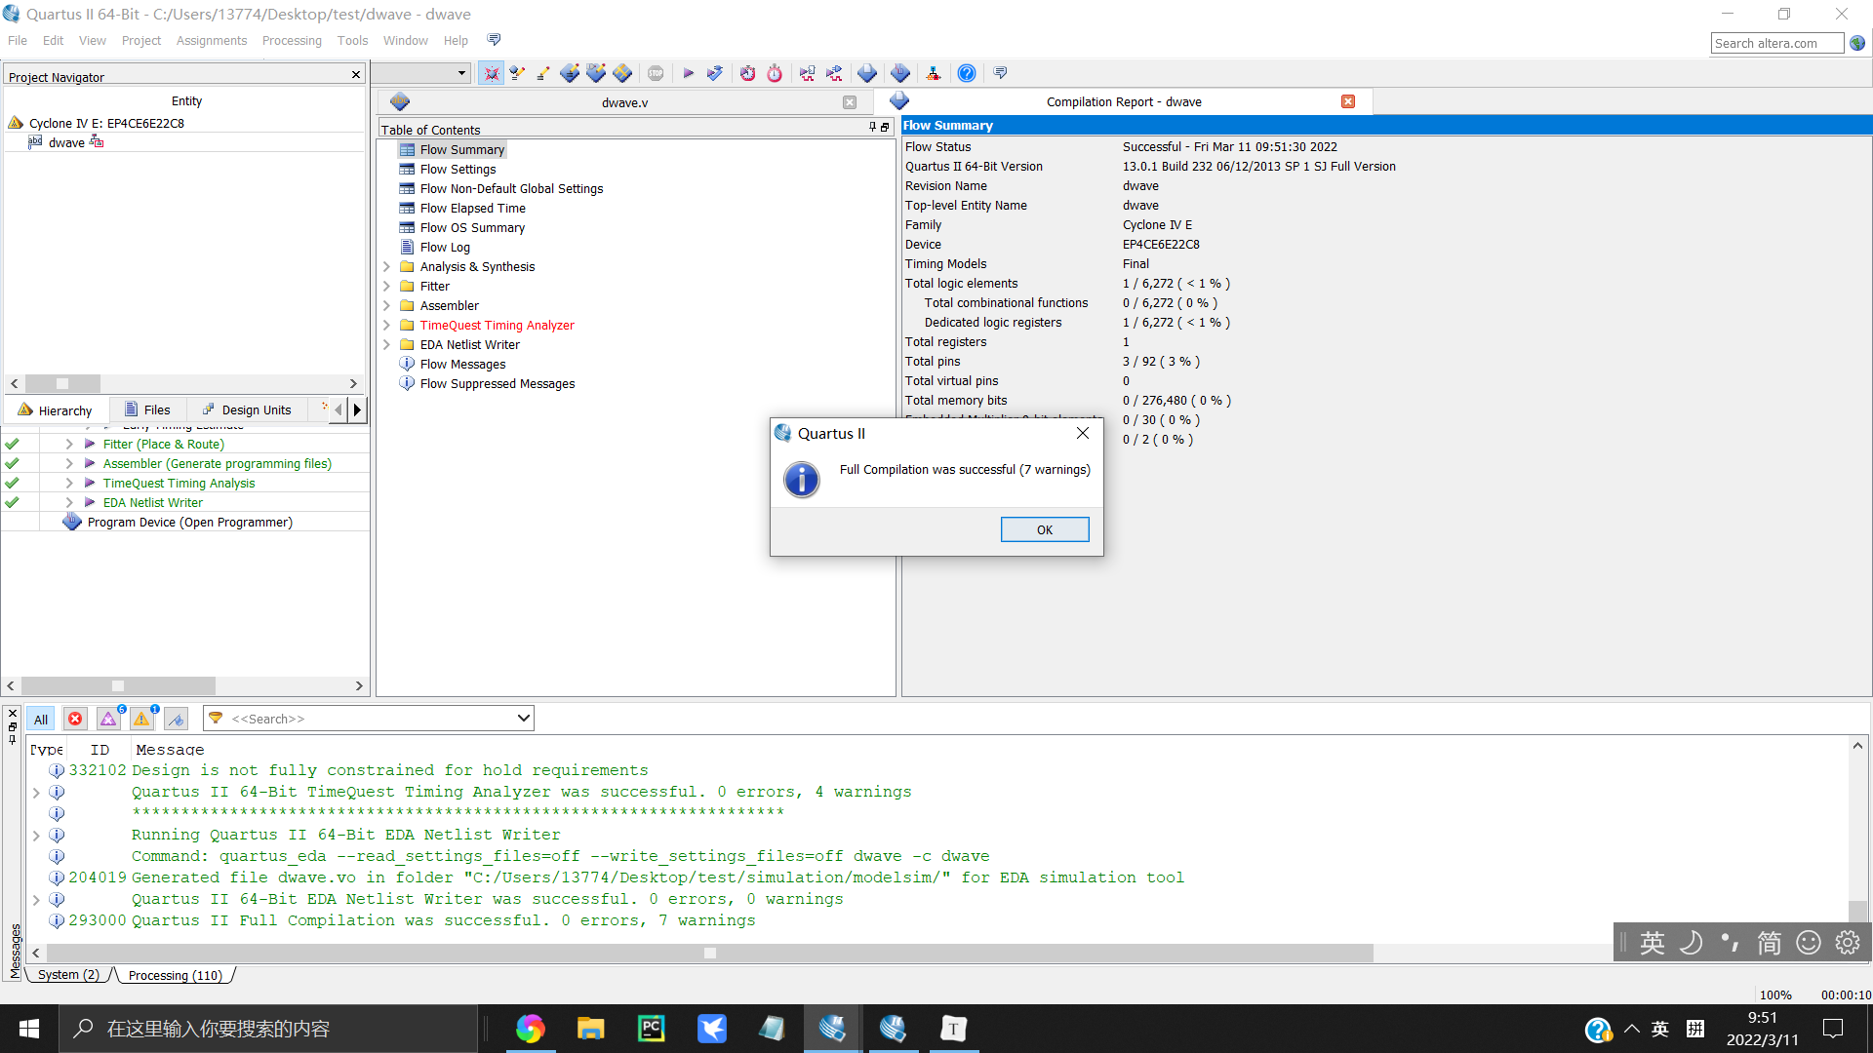1873x1053 pixels.
Task: Toggle the All messages filter
Action: click(40, 720)
